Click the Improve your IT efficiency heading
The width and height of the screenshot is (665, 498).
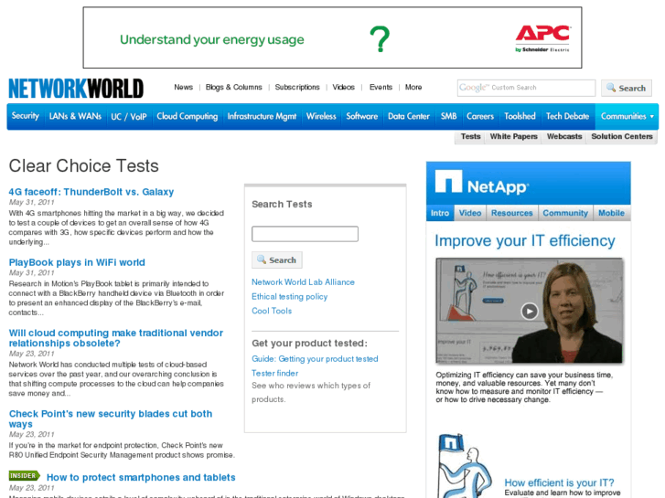click(x=525, y=240)
